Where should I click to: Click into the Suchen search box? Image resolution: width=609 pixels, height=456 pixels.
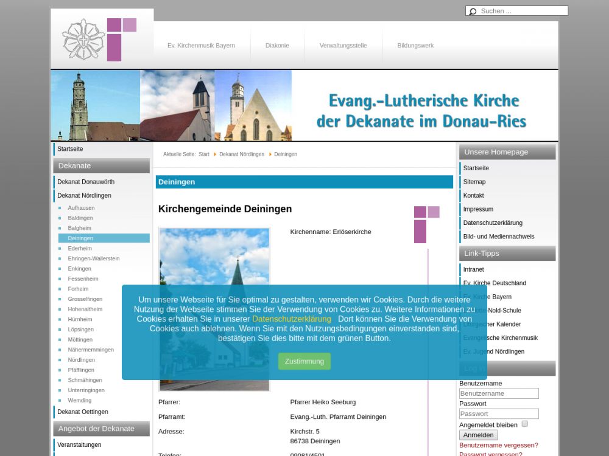[x=523, y=11]
